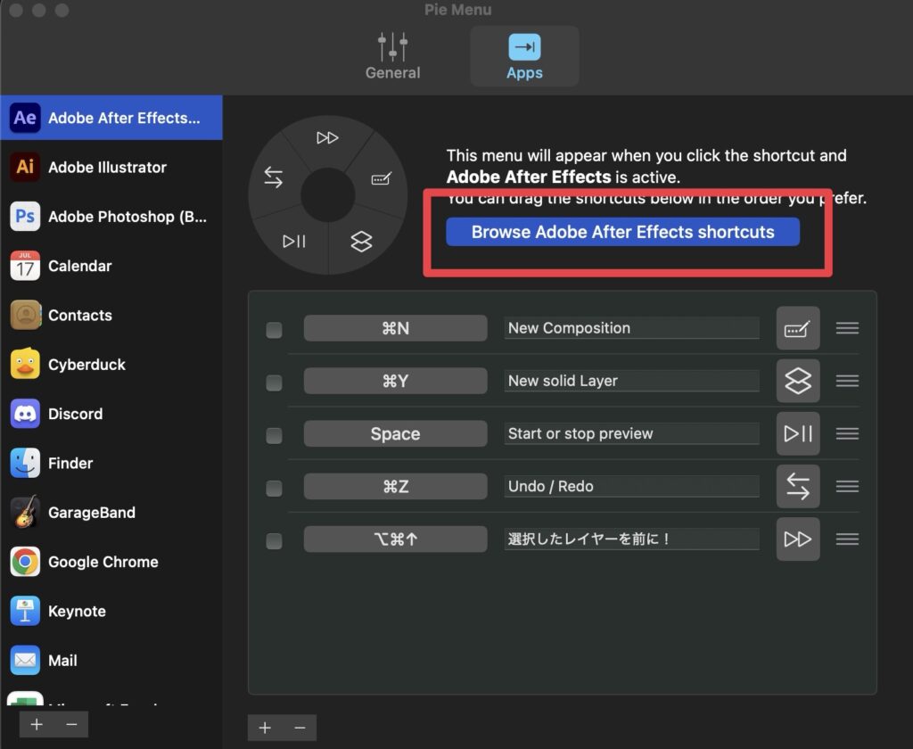Screen dimensions: 913x749
Task: Click the Undo / Redo name field
Action: (x=632, y=486)
